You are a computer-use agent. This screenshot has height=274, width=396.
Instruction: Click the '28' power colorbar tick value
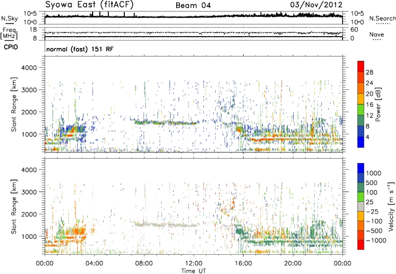coord(369,72)
